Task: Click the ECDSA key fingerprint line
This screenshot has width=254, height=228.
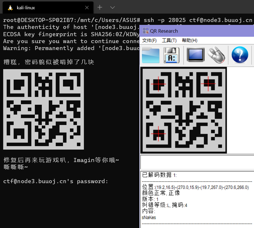Action: pos(71,34)
